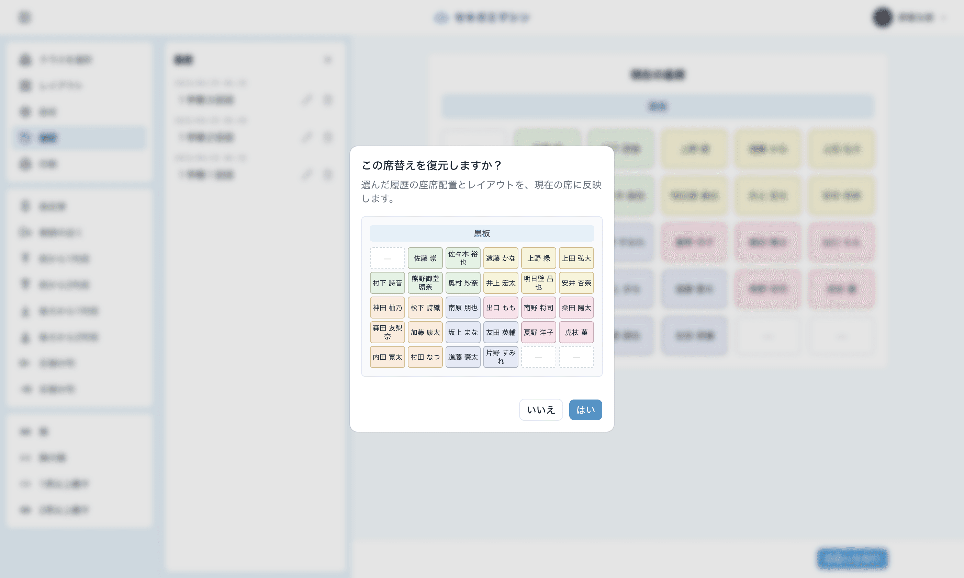
Task: Click the 森田 友梨奈 seat
Action: pos(387,332)
